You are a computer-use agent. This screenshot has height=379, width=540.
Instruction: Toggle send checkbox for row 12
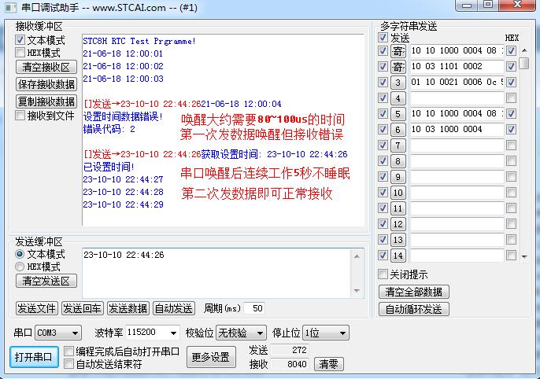[383, 224]
